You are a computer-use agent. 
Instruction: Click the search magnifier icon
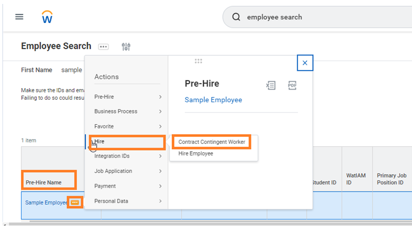click(x=236, y=17)
